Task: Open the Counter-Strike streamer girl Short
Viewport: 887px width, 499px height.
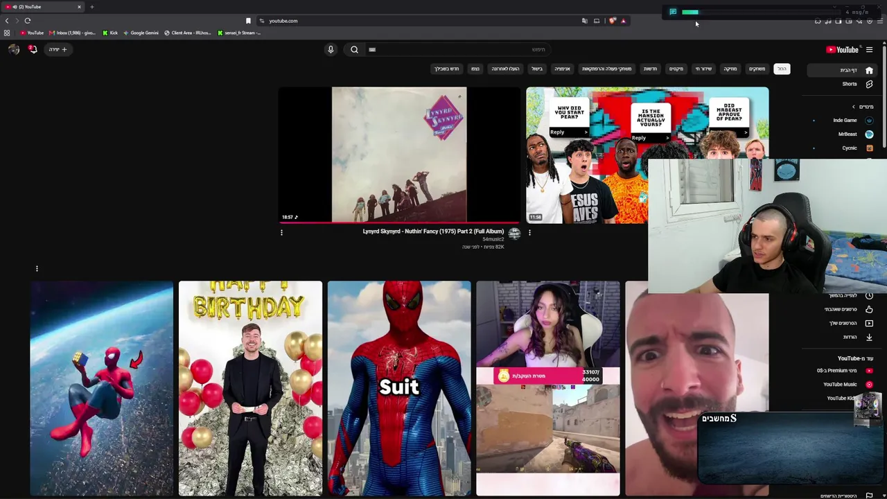Action: 548,388
